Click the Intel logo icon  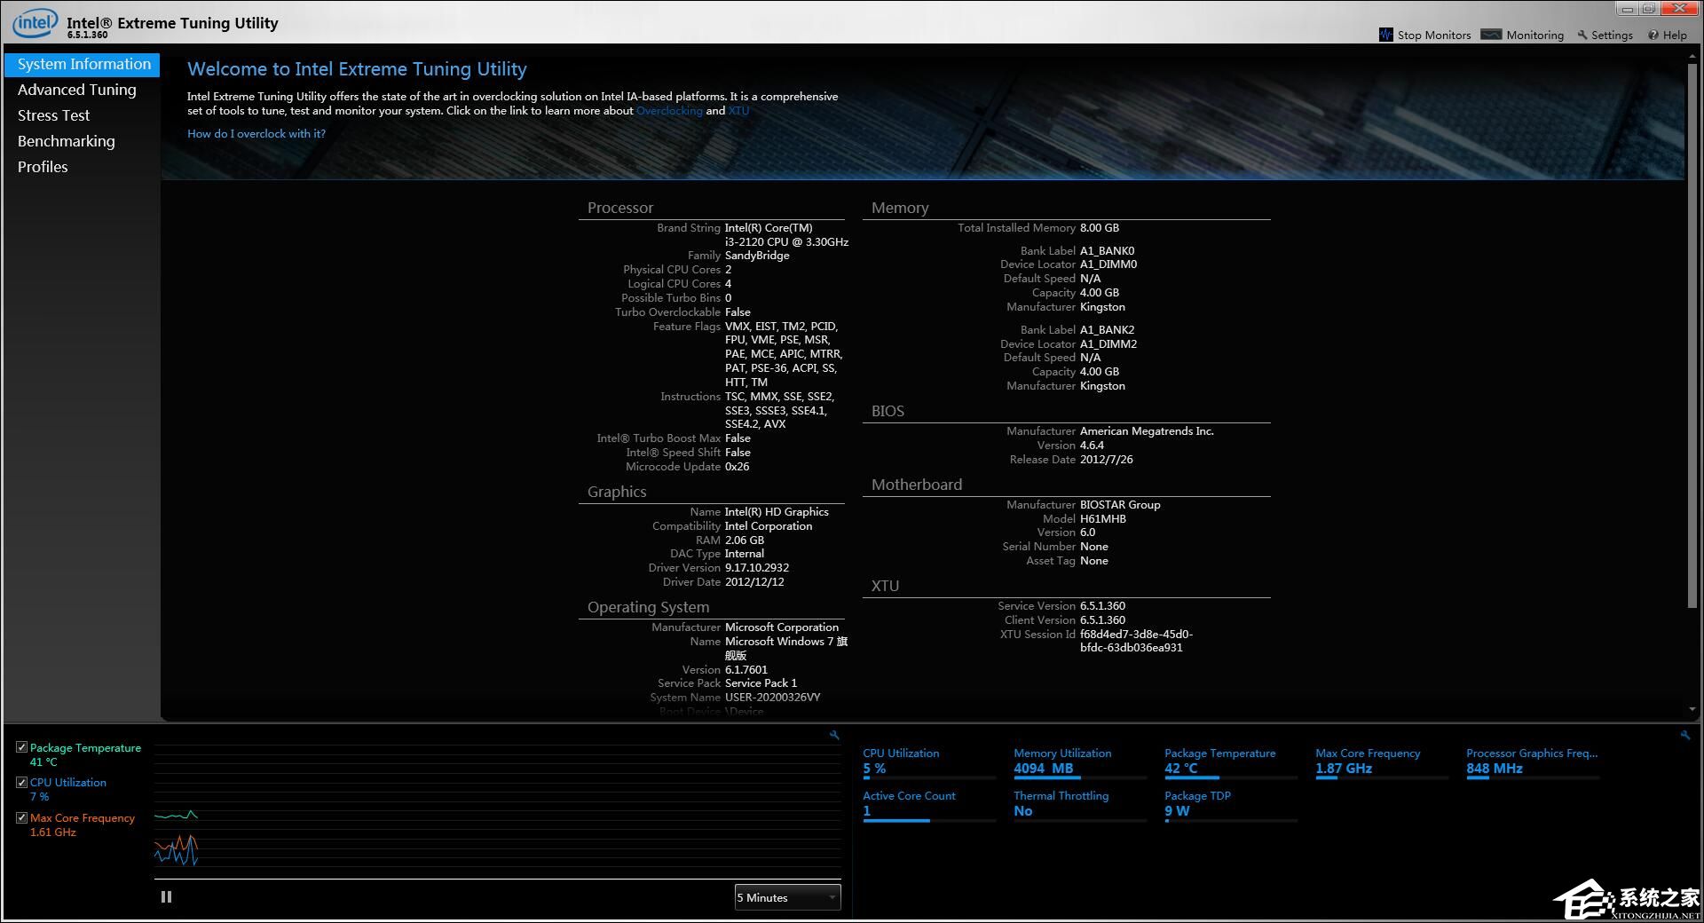35,23
